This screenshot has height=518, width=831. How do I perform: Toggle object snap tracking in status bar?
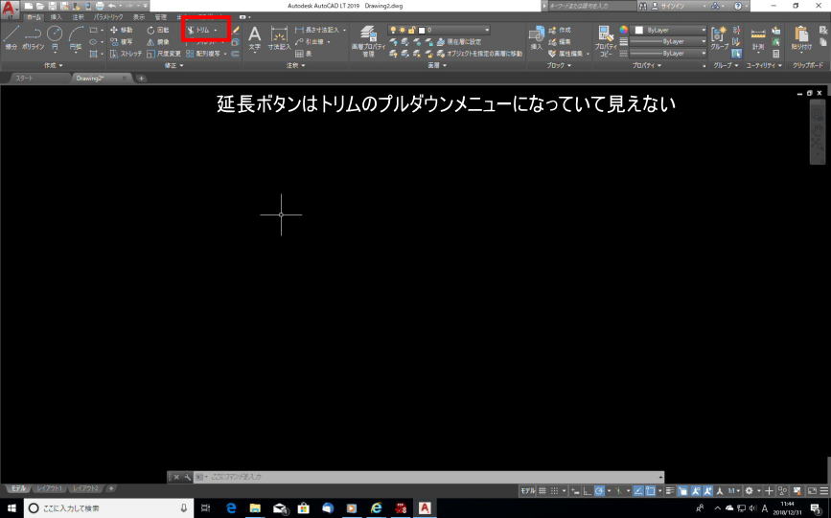pos(638,491)
